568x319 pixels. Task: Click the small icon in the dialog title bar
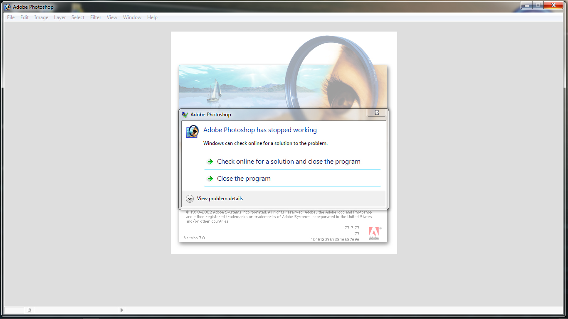tap(185, 115)
